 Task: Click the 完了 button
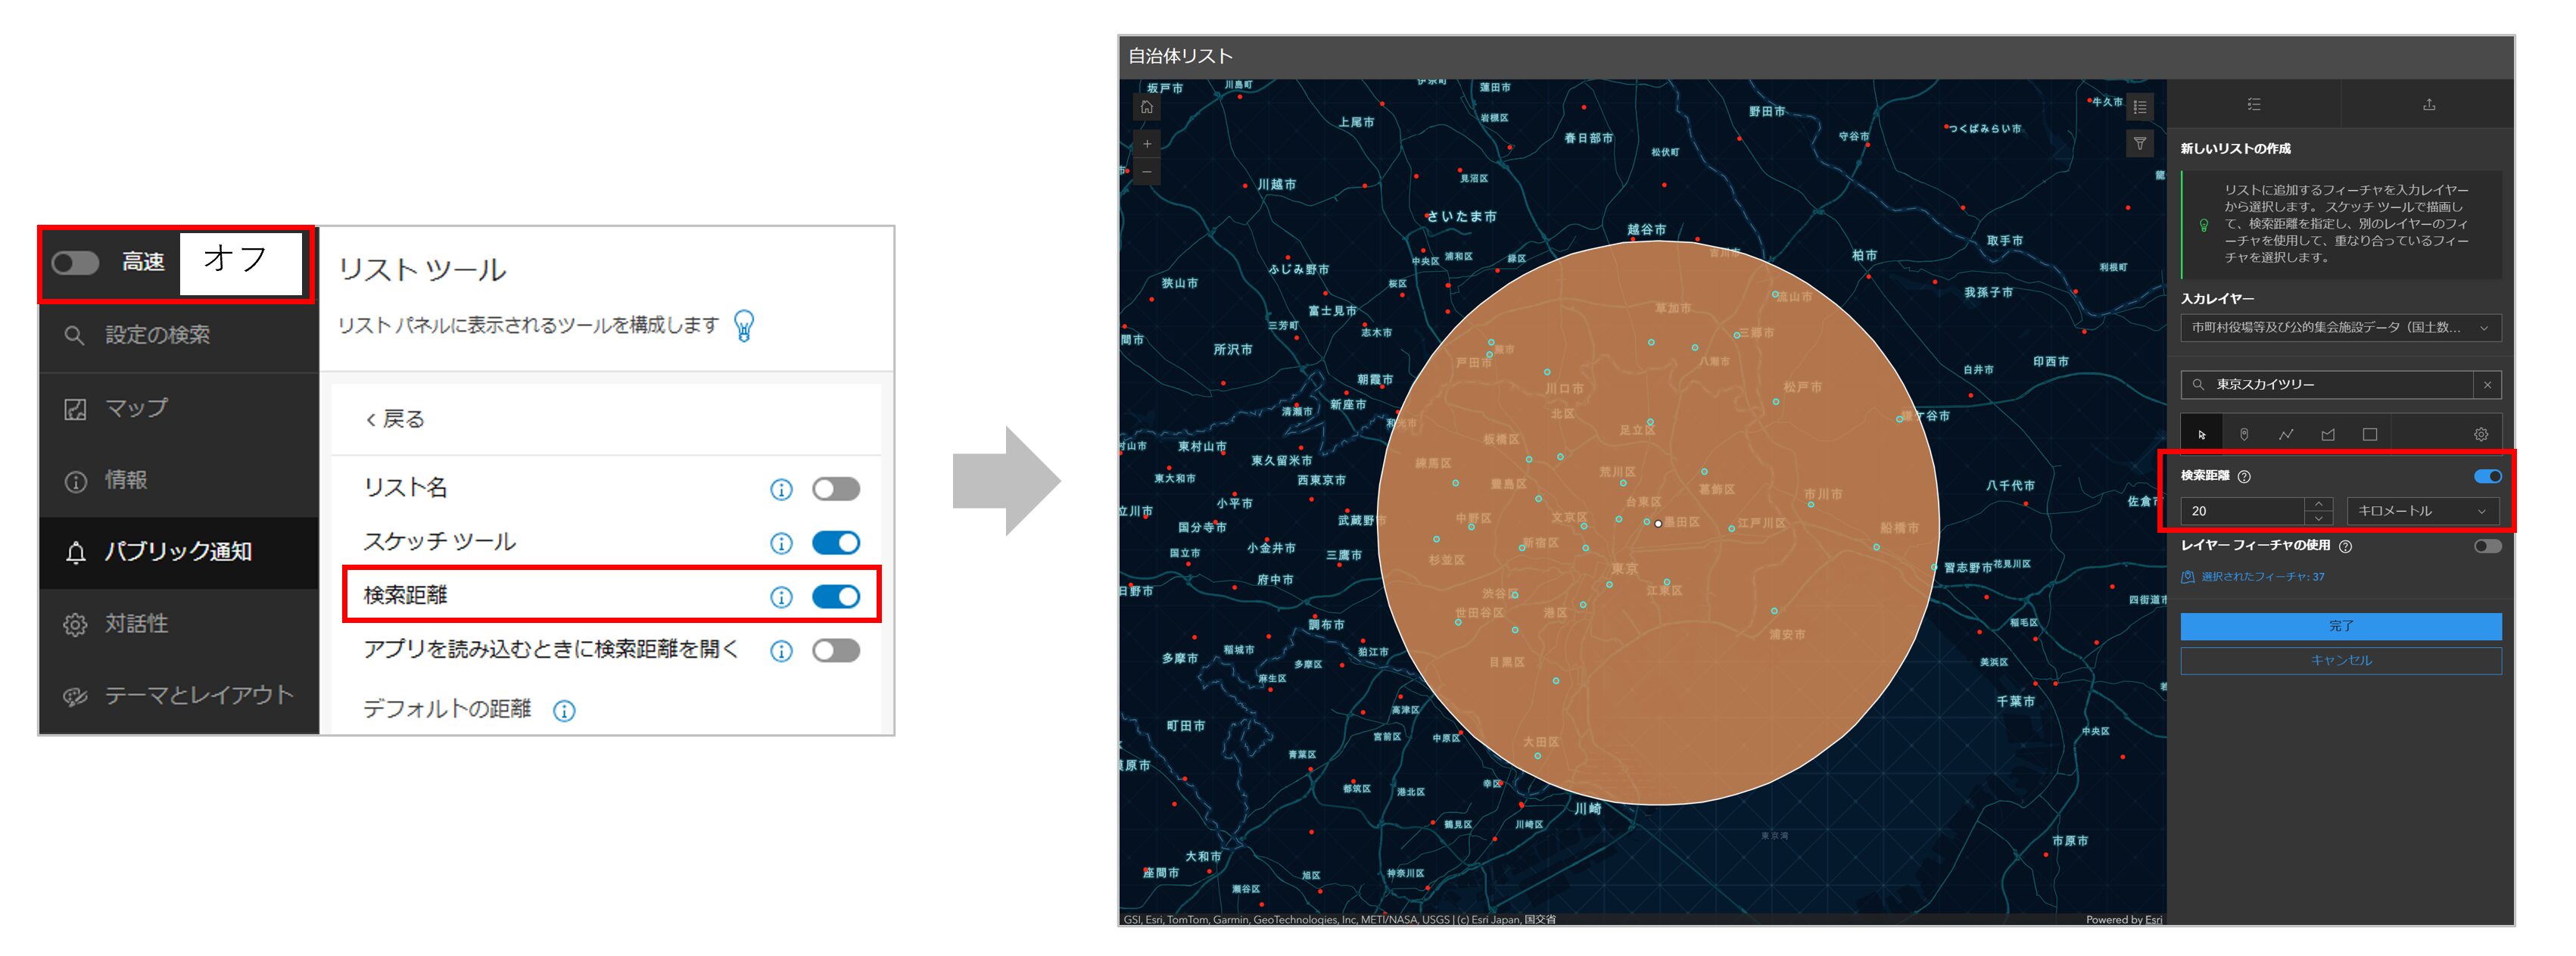[2340, 626]
